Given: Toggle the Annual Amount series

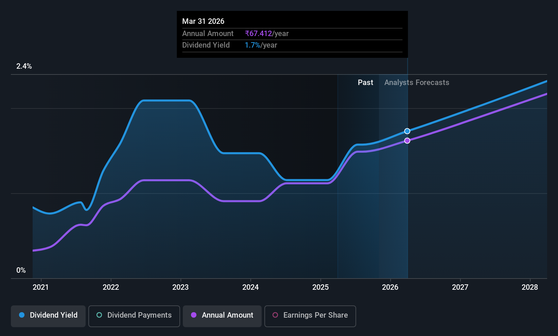Looking at the screenshot, I should [222, 316].
